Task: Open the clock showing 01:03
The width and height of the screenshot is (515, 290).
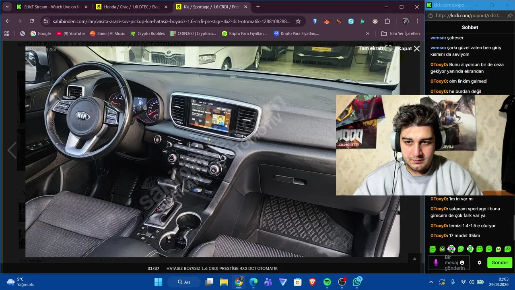Action: [x=499, y=282]
